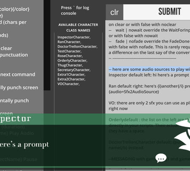Click the Available Character Class Names header

pyautogui.click(x=78, y=27)
